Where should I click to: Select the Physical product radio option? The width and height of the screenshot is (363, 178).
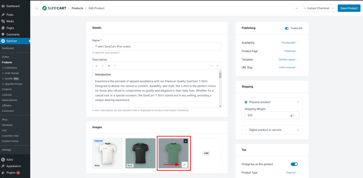[x=246, y=102]
